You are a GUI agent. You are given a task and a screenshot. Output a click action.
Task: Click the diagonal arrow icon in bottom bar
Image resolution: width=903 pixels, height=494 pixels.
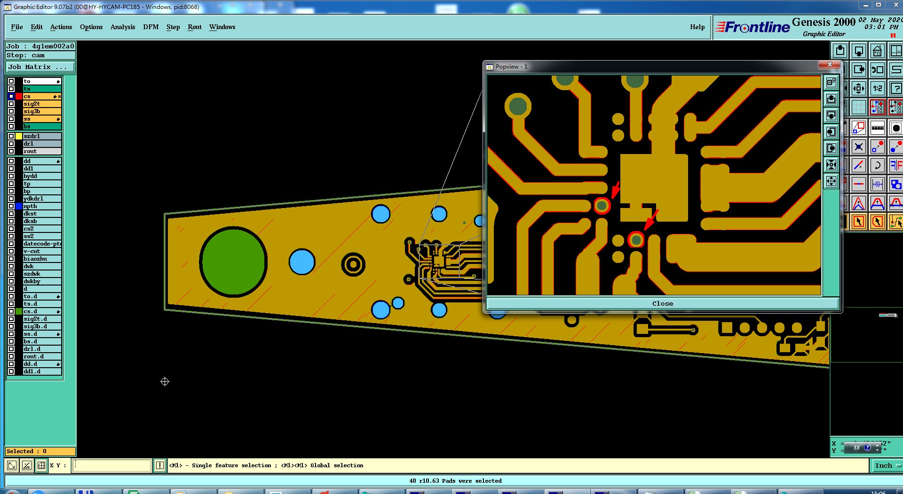12,465
